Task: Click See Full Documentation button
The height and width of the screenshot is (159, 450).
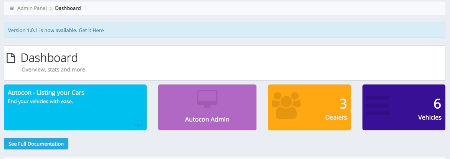Action: click(36, 144)
